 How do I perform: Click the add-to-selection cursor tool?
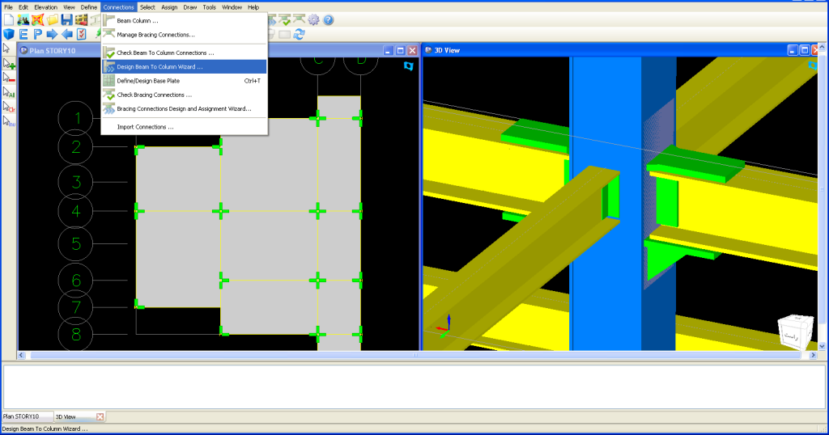9,63
